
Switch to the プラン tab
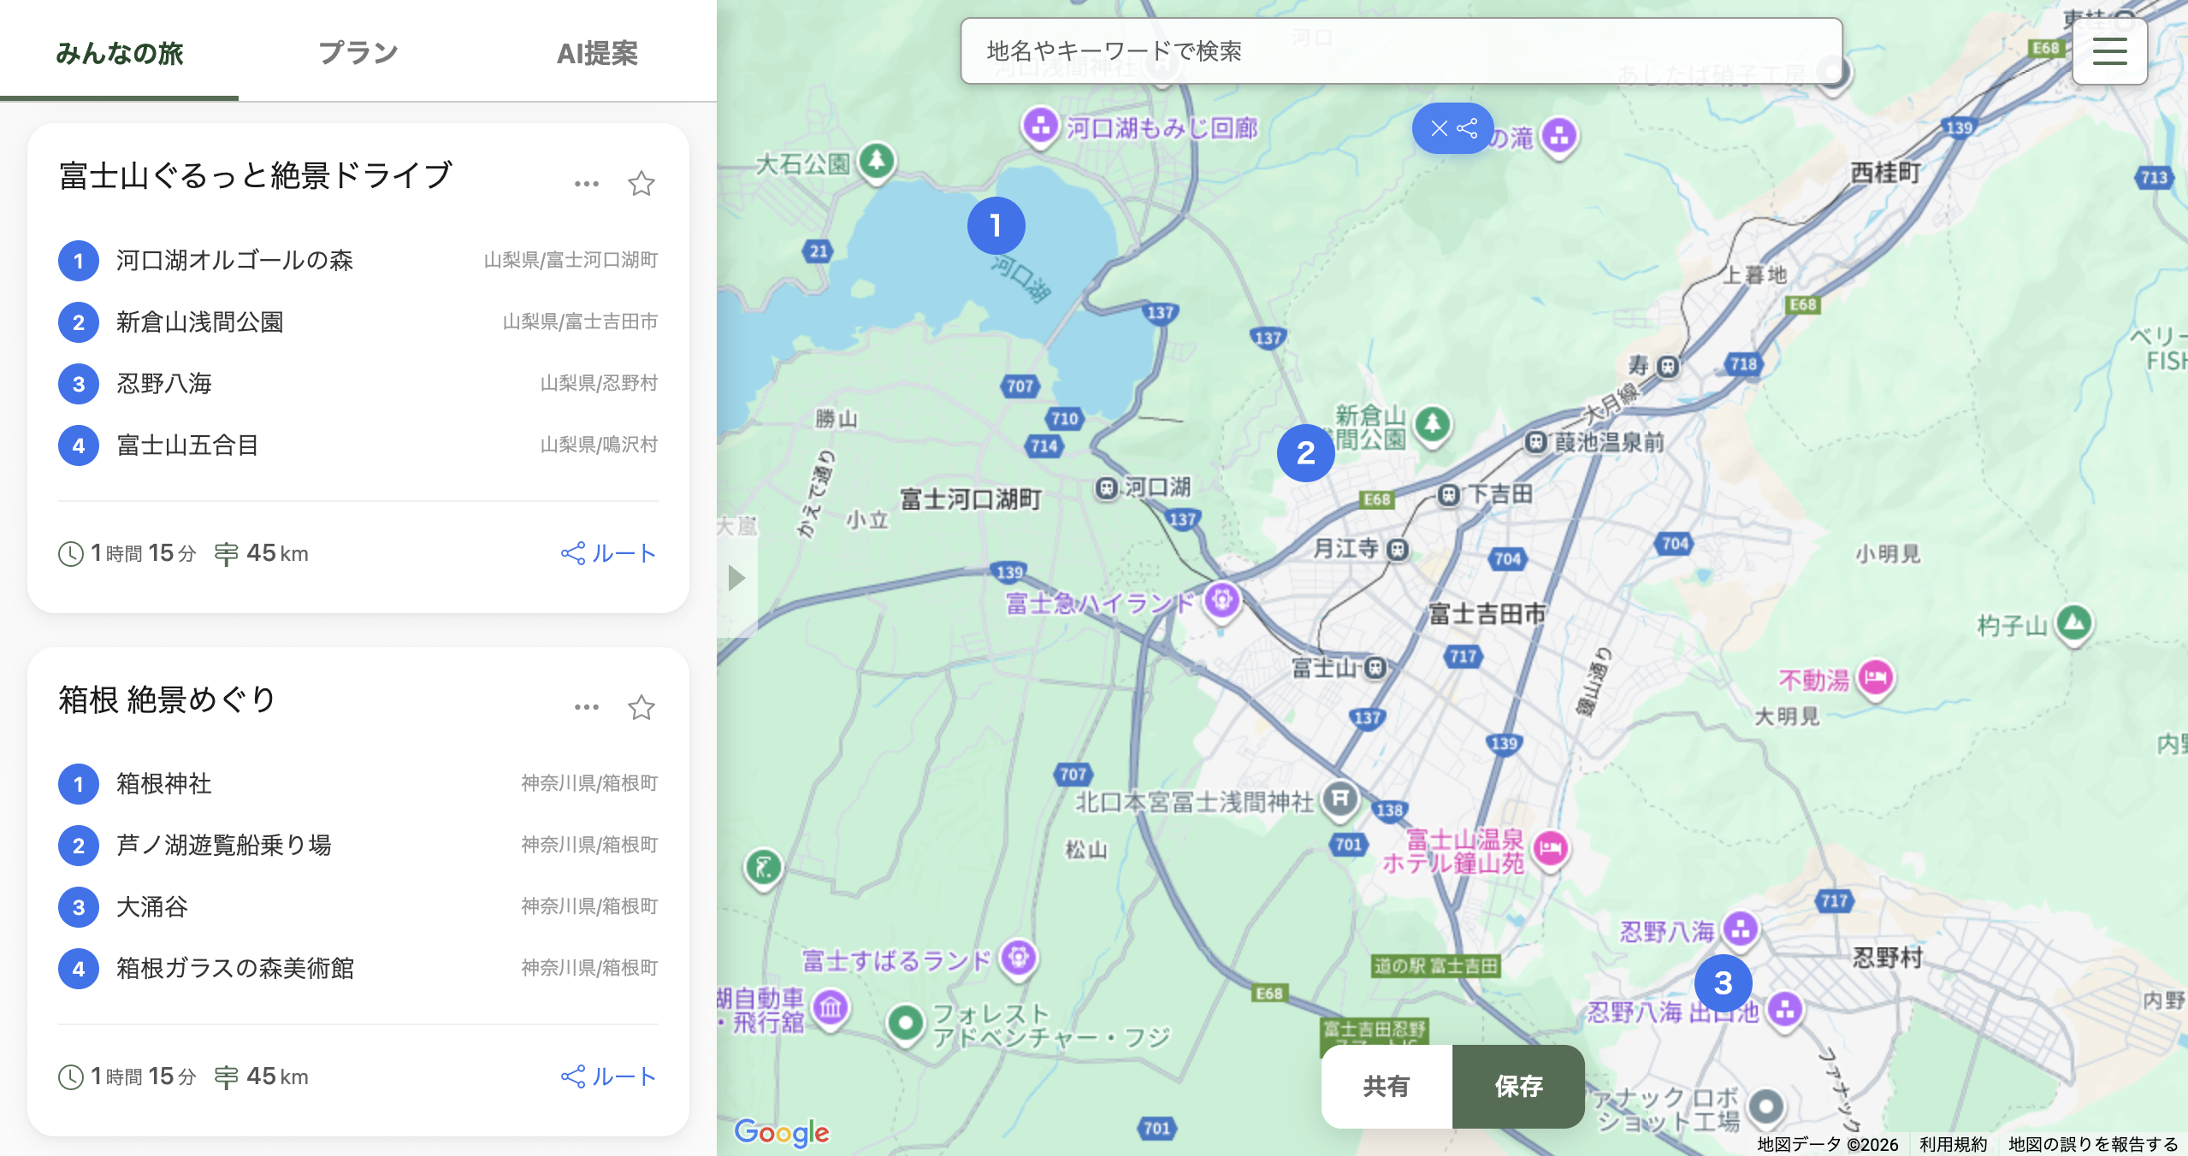tap(358, 51)
